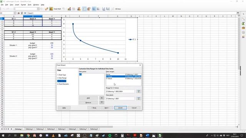
Task: Switch to Oefening 2 sheet tab
Action: (29, 129)
